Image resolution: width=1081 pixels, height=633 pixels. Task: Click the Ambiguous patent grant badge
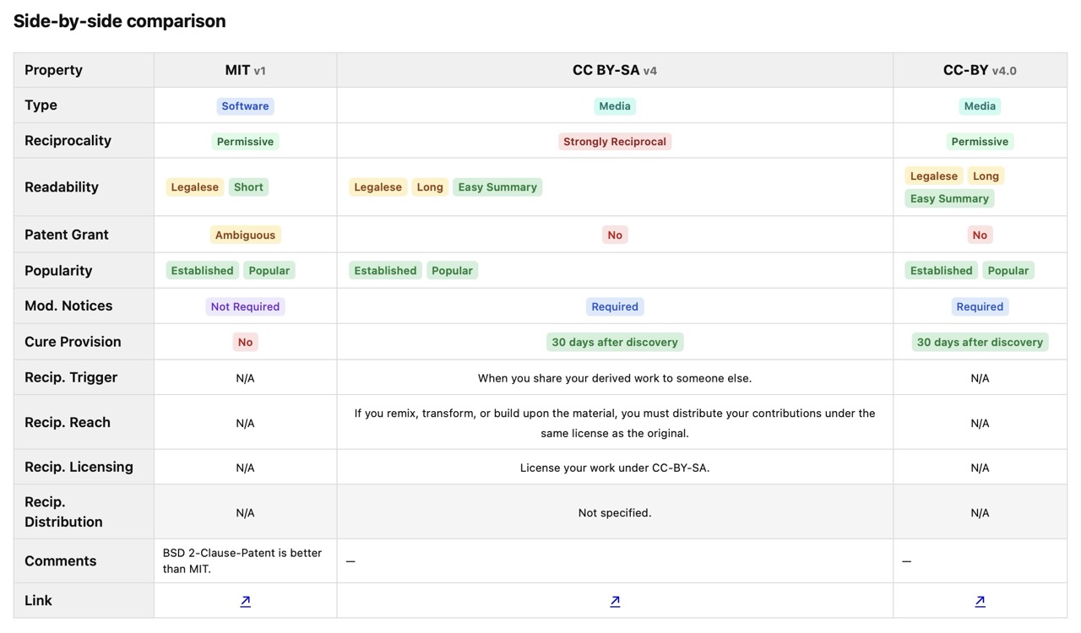(x=245, y=235)
